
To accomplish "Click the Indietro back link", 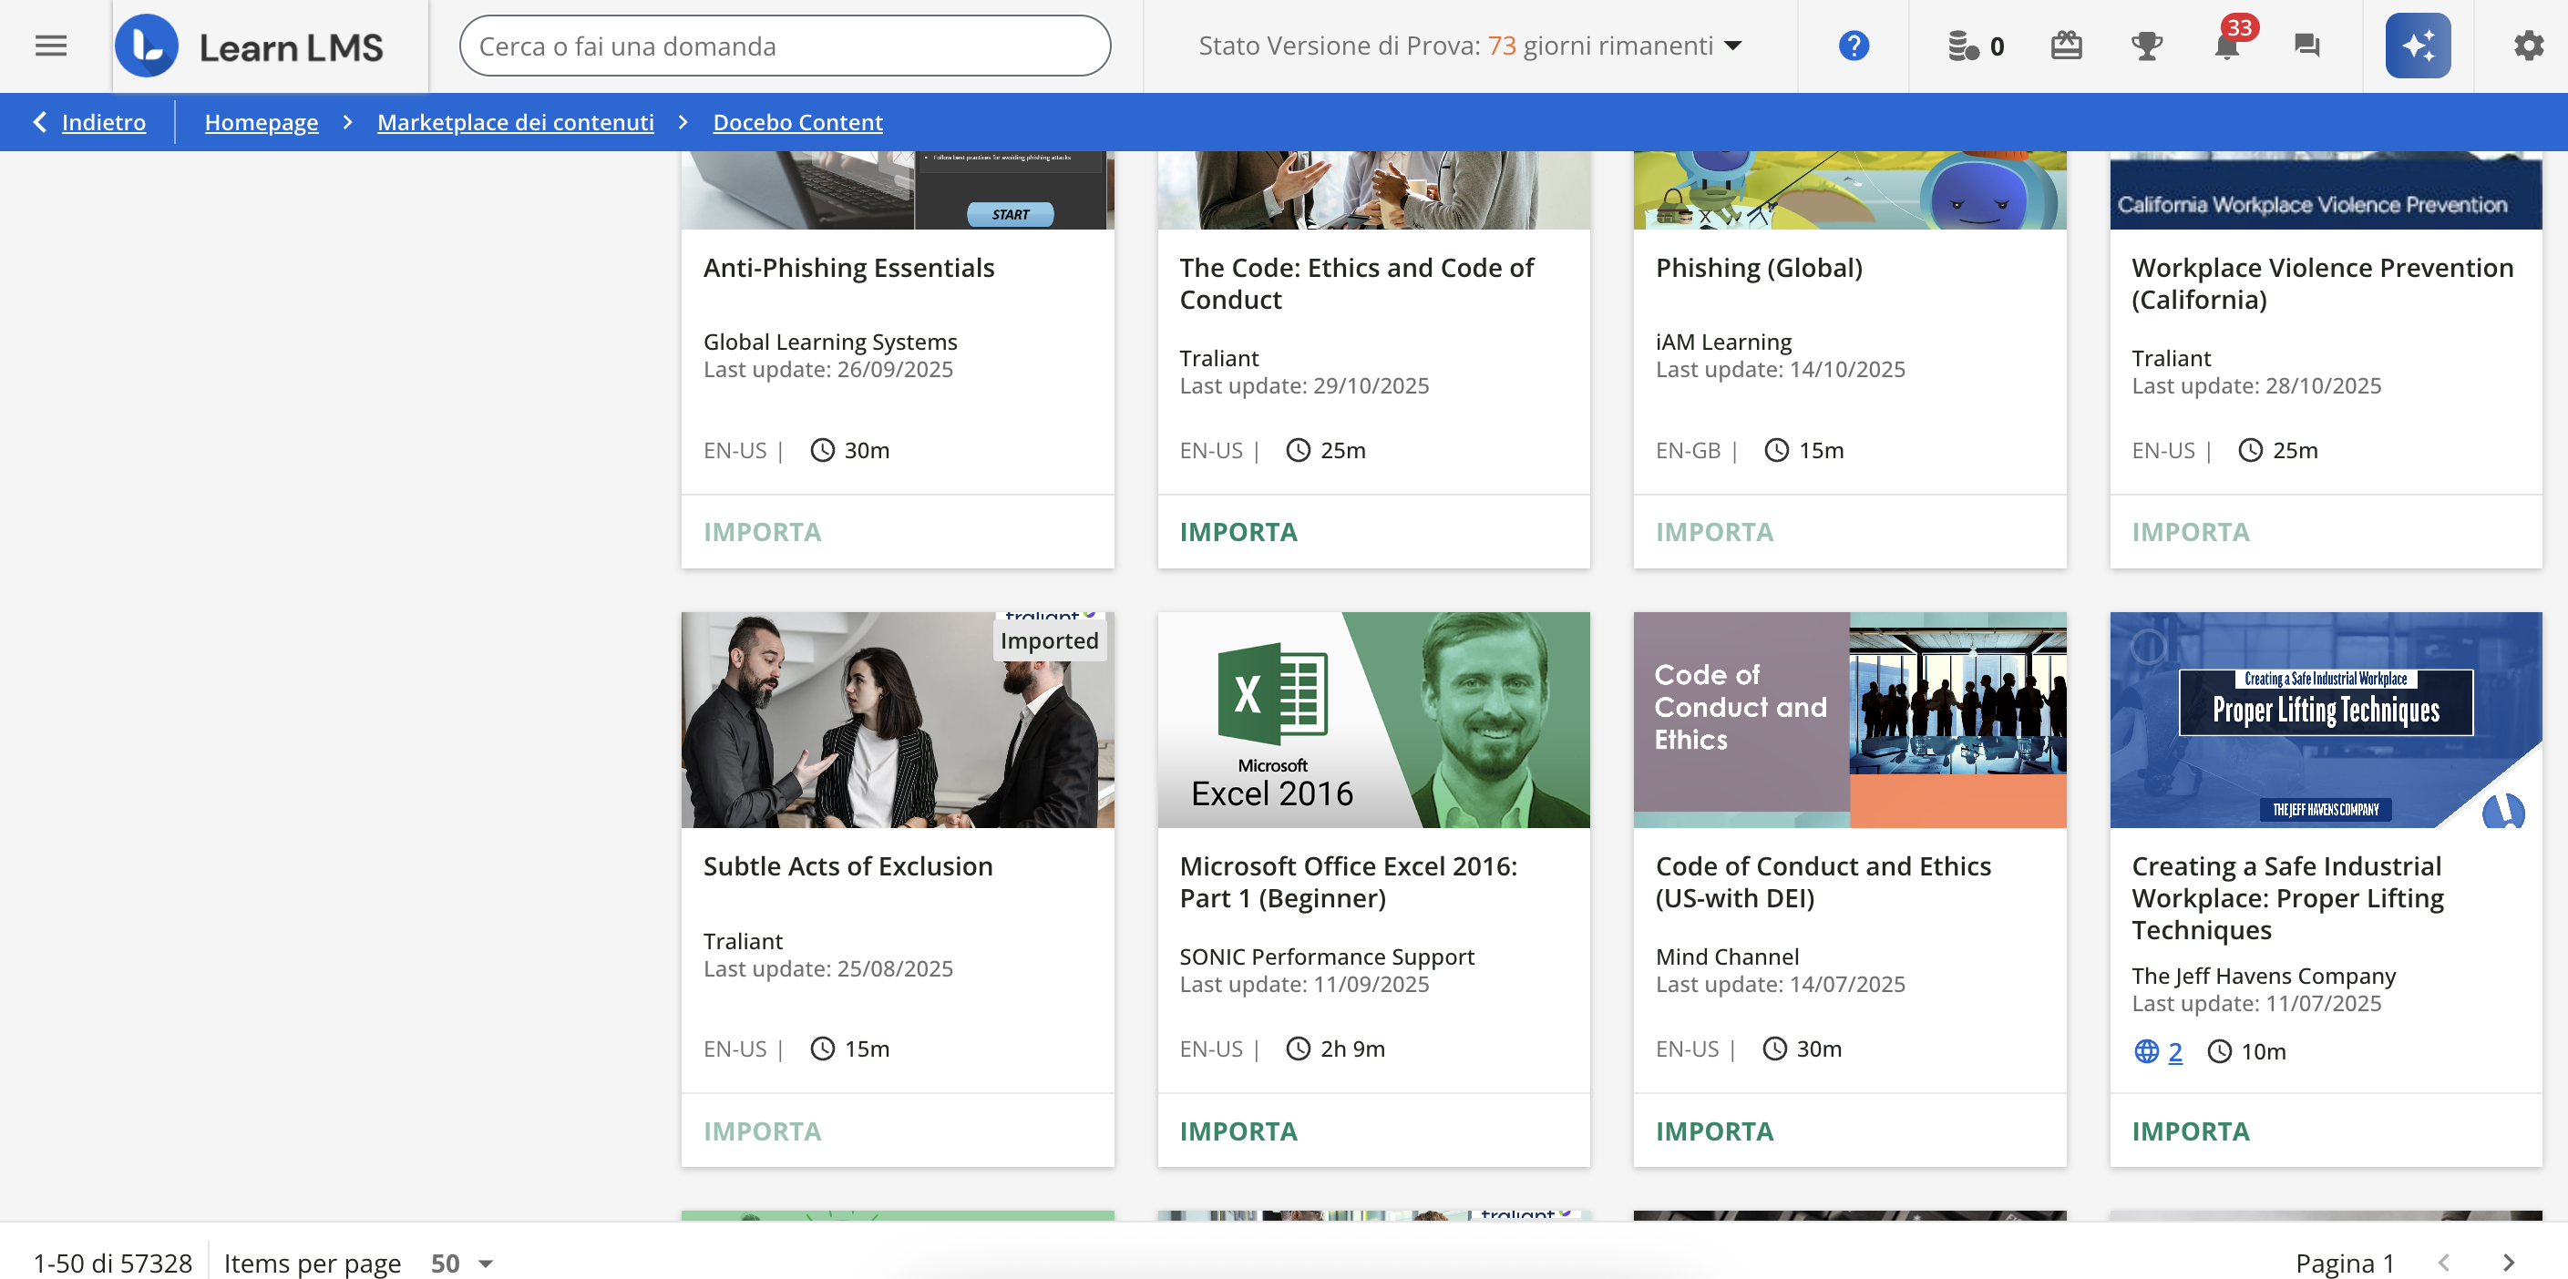I will 103,122.
